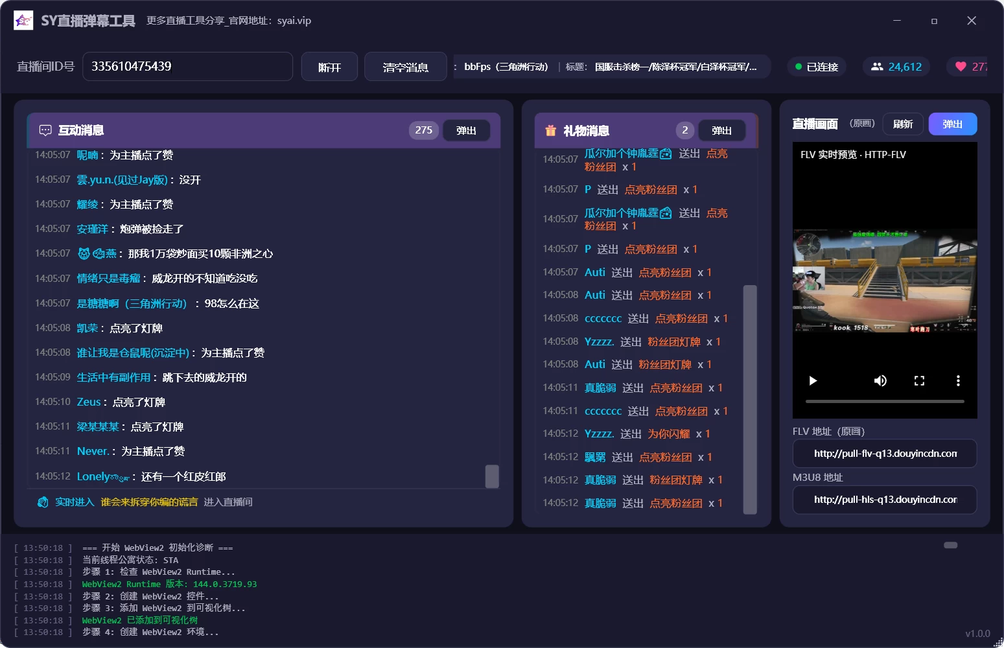1004x648 pixels.
Task: Click the SY app logo icon
Action: click(x=23, y=21)
